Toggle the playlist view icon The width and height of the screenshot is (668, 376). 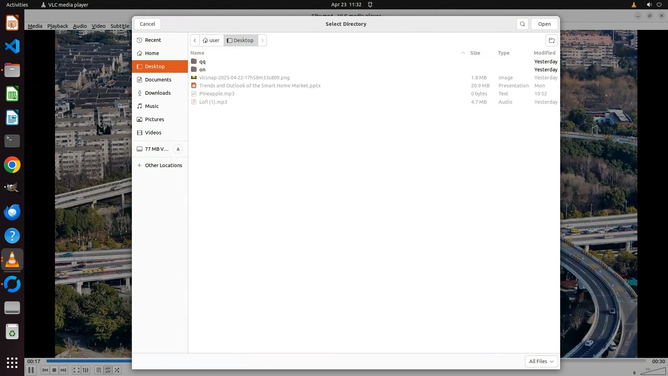click(x=99, y=370)
